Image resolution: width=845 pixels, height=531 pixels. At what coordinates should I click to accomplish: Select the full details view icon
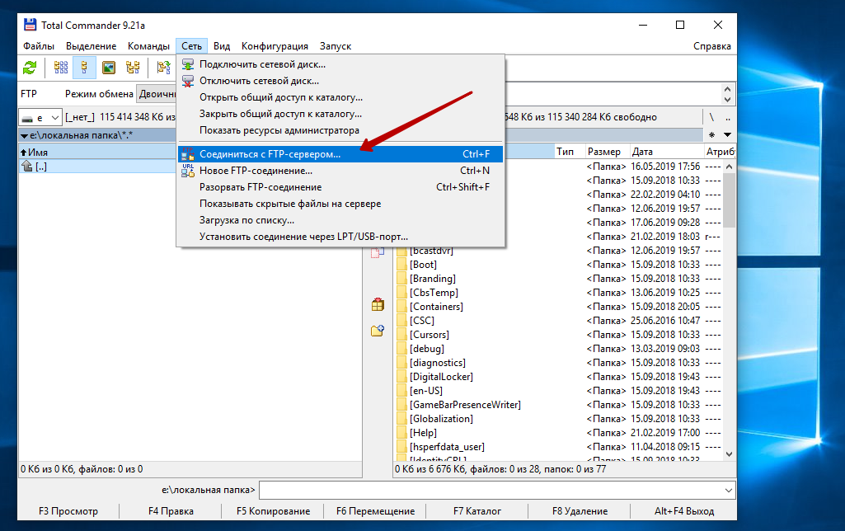point(84,68)
